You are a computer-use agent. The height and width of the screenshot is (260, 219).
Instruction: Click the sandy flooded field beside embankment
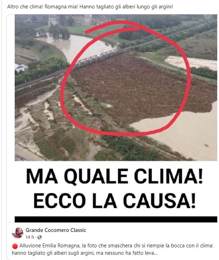(192, 63)
